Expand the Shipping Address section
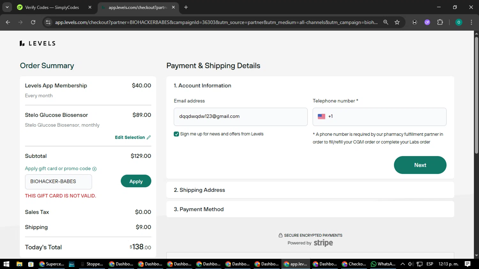Viewport: 479px width, 269px height. [310, 190]
